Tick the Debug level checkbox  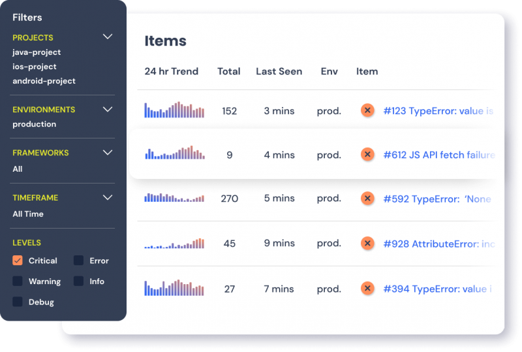click(18, 302)
